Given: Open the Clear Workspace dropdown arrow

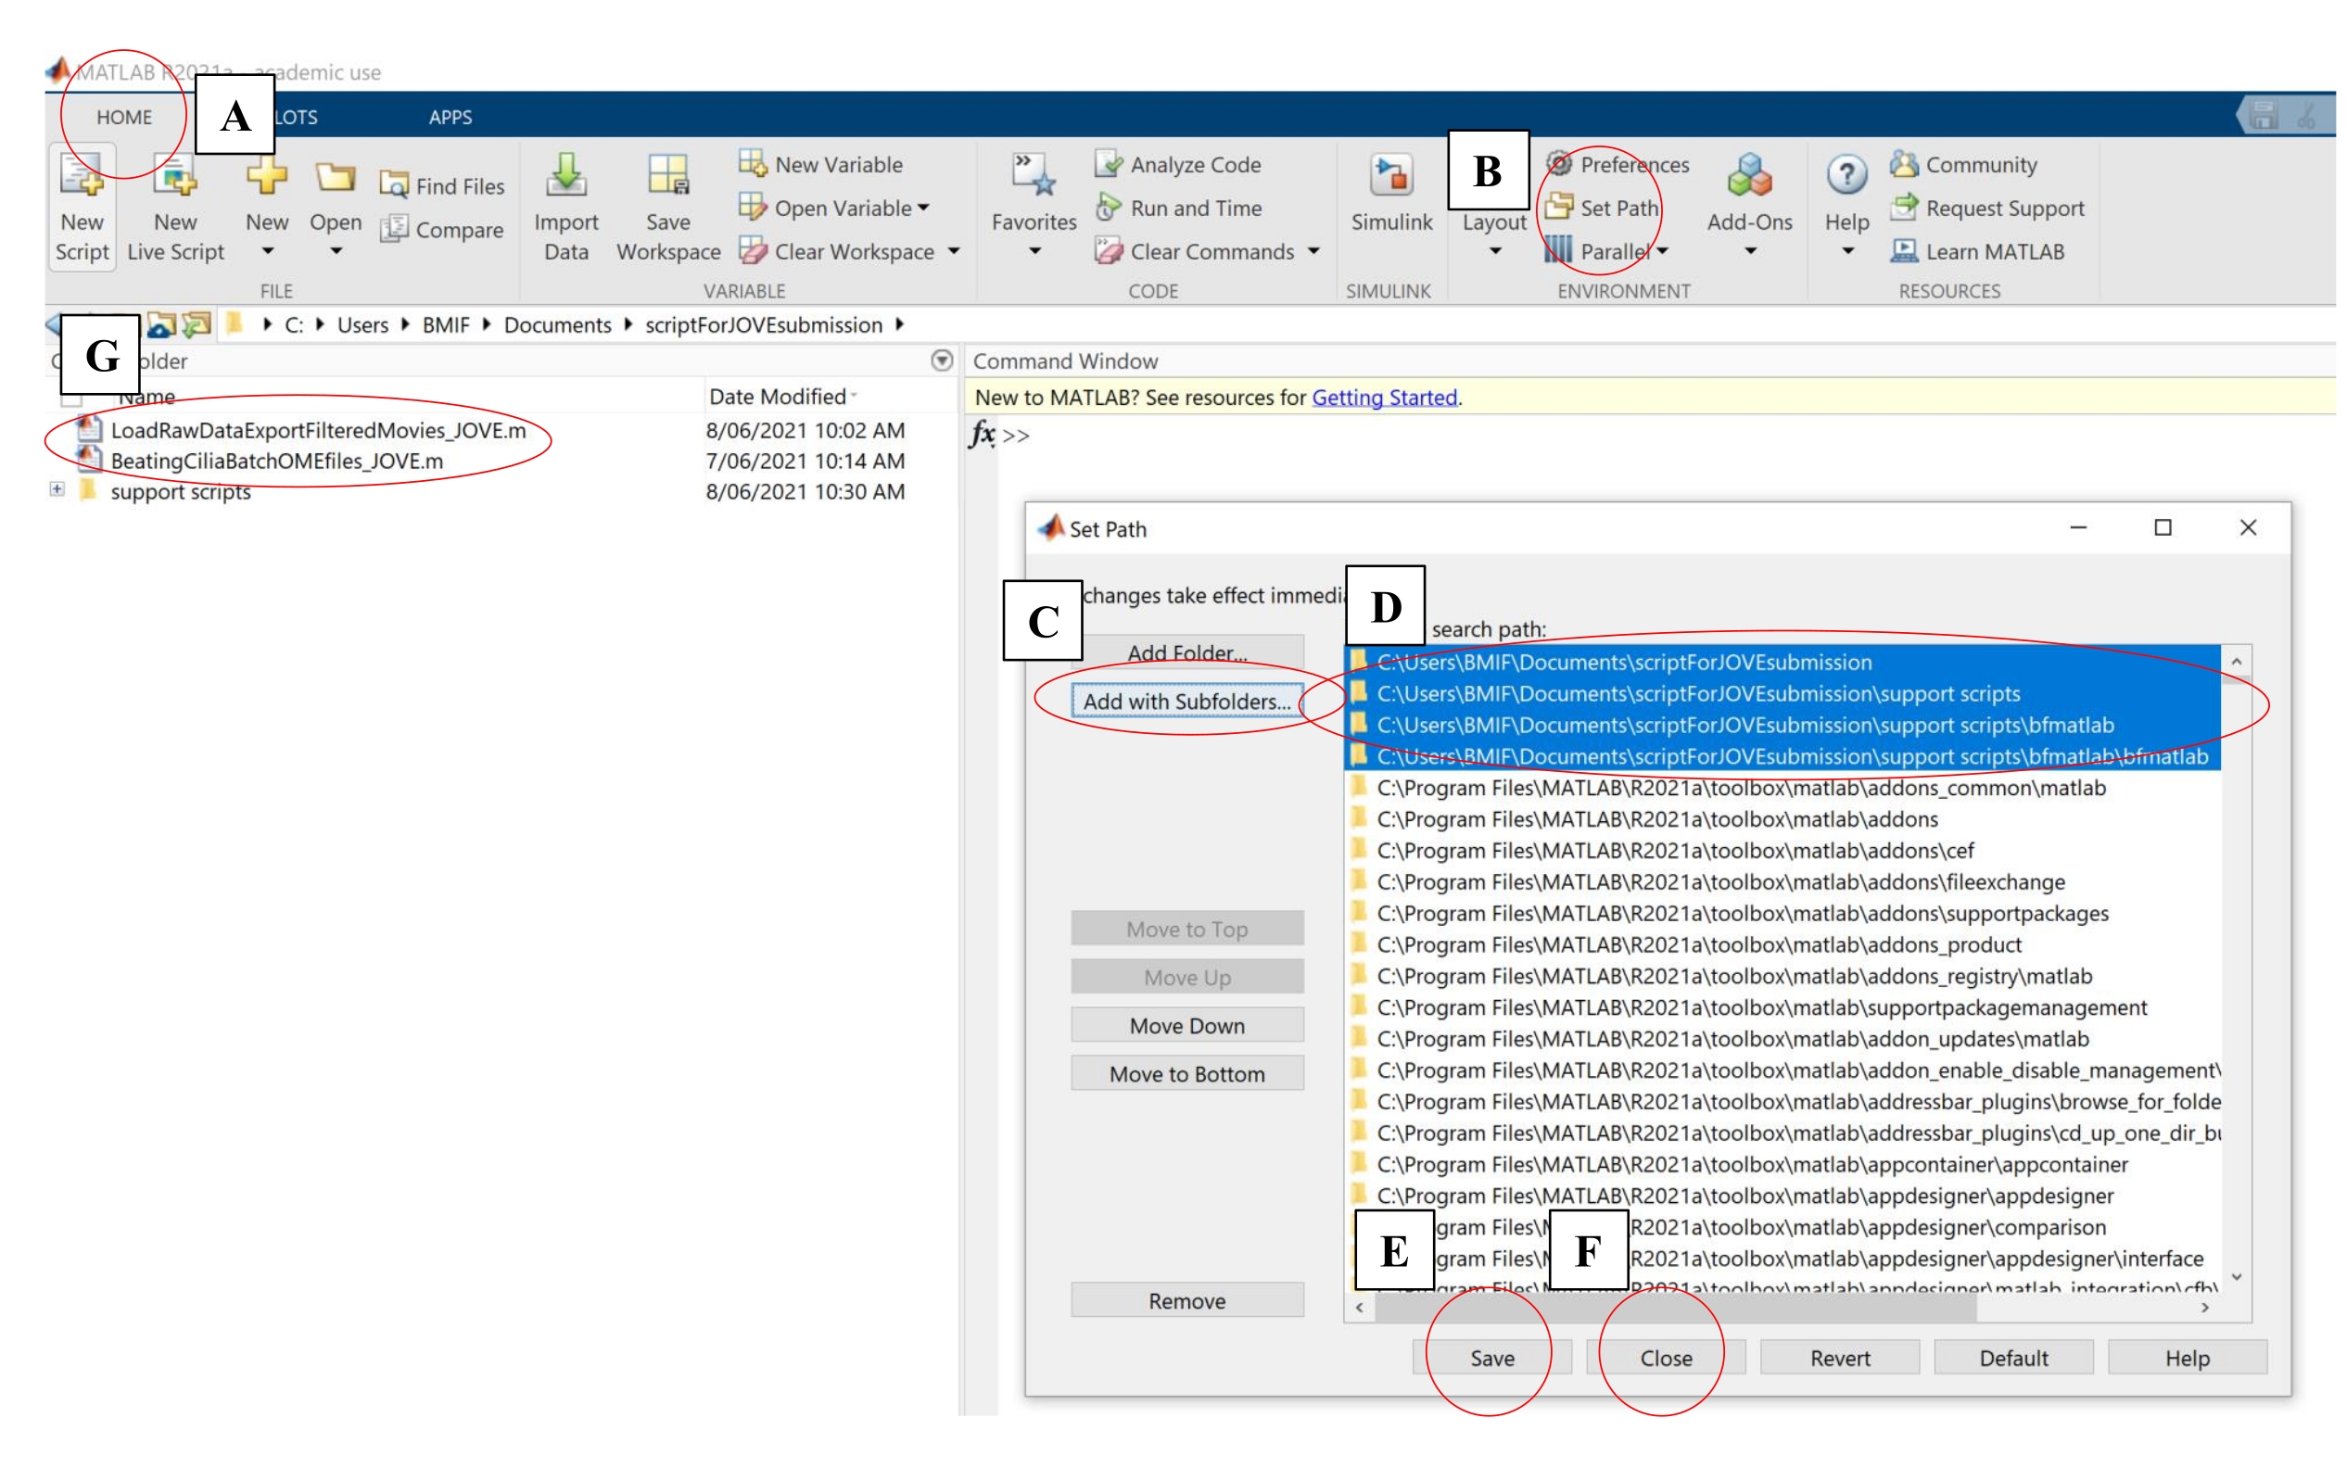Looking at the screenshot, I should click(x=955, y=251).
